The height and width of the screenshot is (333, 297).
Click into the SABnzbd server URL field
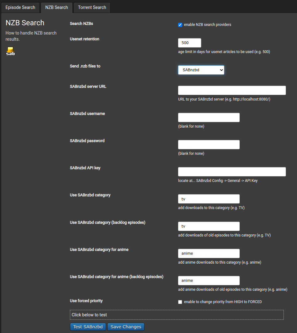[x=232, y=90]
